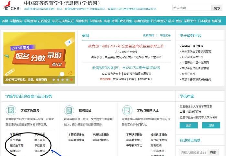Click the 零散查询 link

pos(40,145)
